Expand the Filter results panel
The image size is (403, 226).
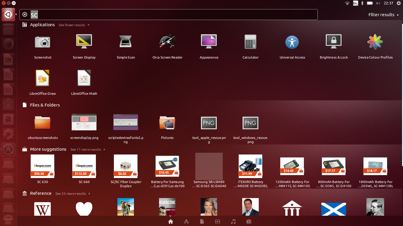click(x=383, y=15)
